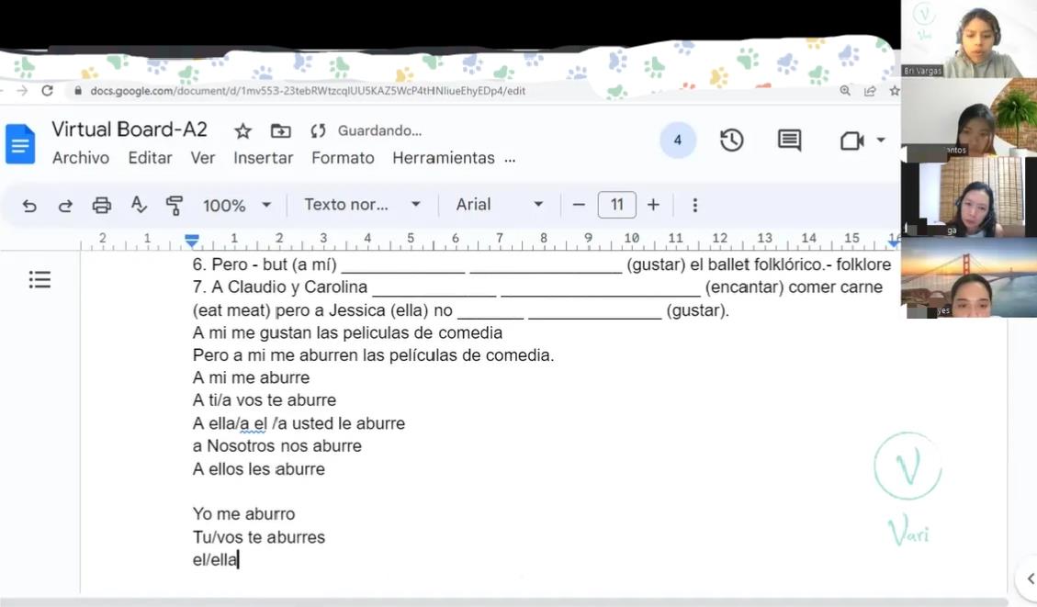Open the Formato menu

pos(343,158)
